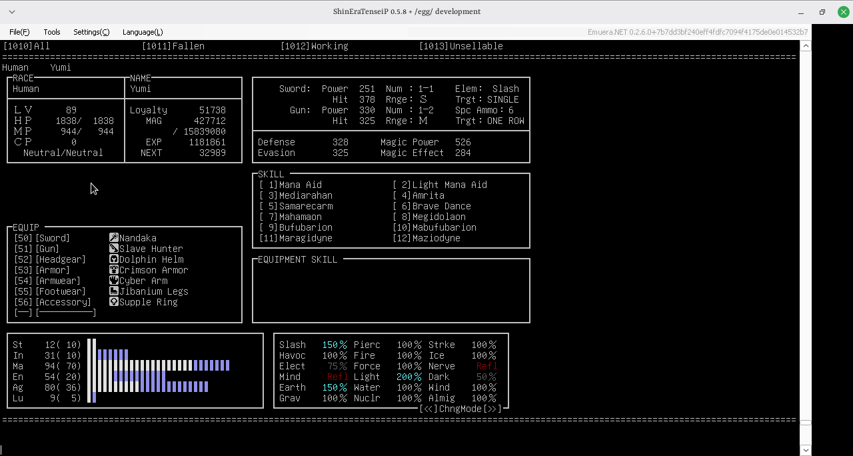Screen dimensions: 853x456
Task: Click the NEXT value 32989
Action: (x=212, y=153)
